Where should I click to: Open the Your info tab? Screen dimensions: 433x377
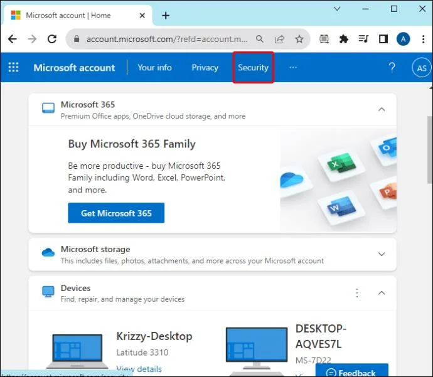pos(154,67)
